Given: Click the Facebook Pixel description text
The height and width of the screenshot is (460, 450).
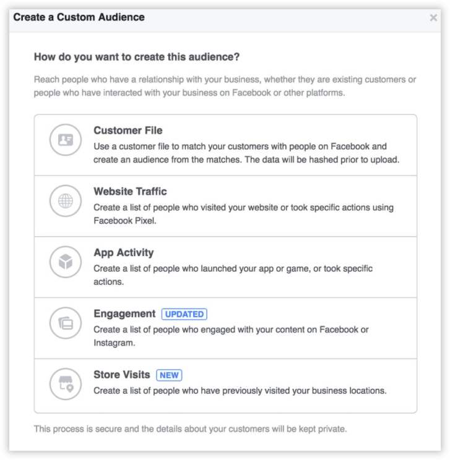Looking at the screenshot, I should click(x=243, y=214).
